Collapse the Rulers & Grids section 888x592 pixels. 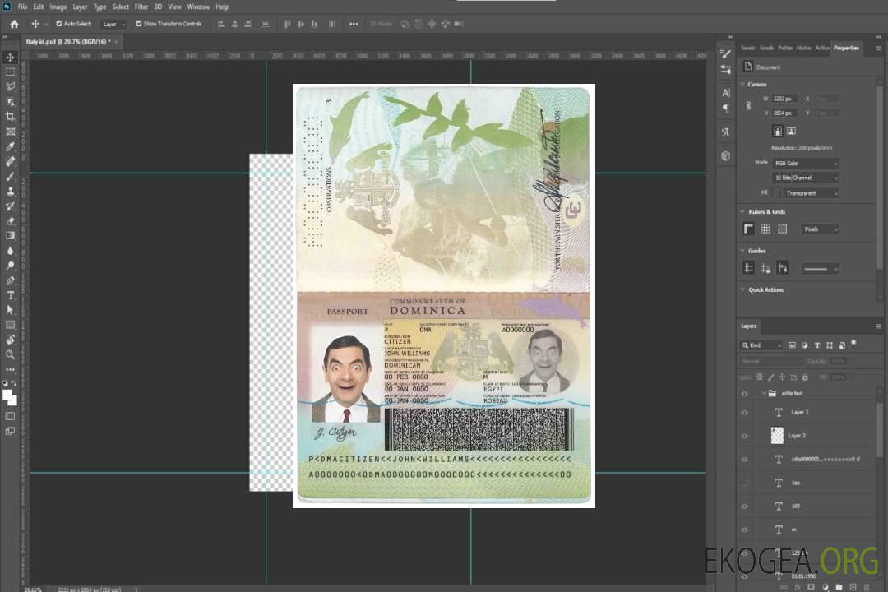[x=742, y=211]
